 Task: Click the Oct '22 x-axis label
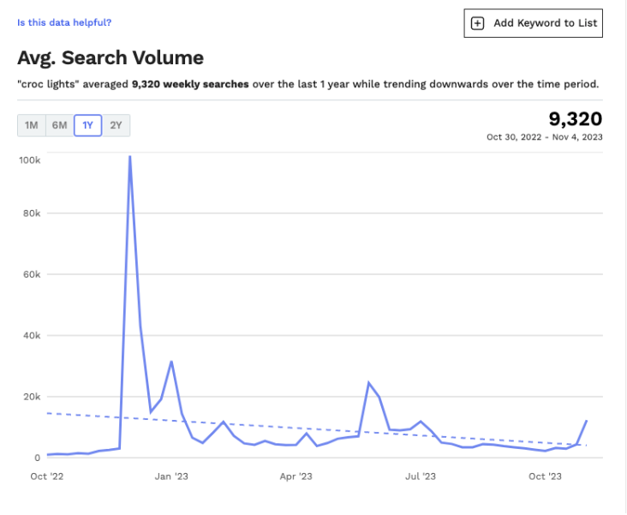click(x=46, y=476)
